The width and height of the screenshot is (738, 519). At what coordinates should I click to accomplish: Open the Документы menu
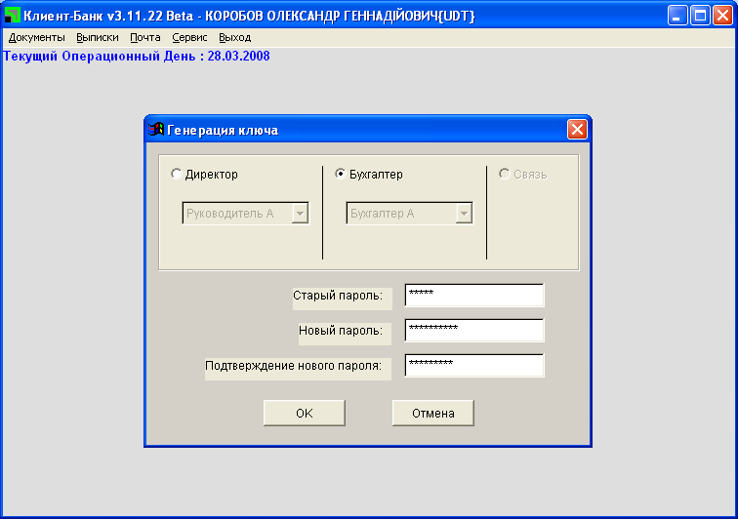tap(37, 38)
